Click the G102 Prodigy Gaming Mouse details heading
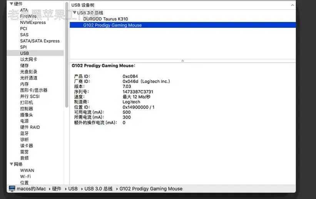This screenshot has height=199, width=316. (x=104, y=66)
